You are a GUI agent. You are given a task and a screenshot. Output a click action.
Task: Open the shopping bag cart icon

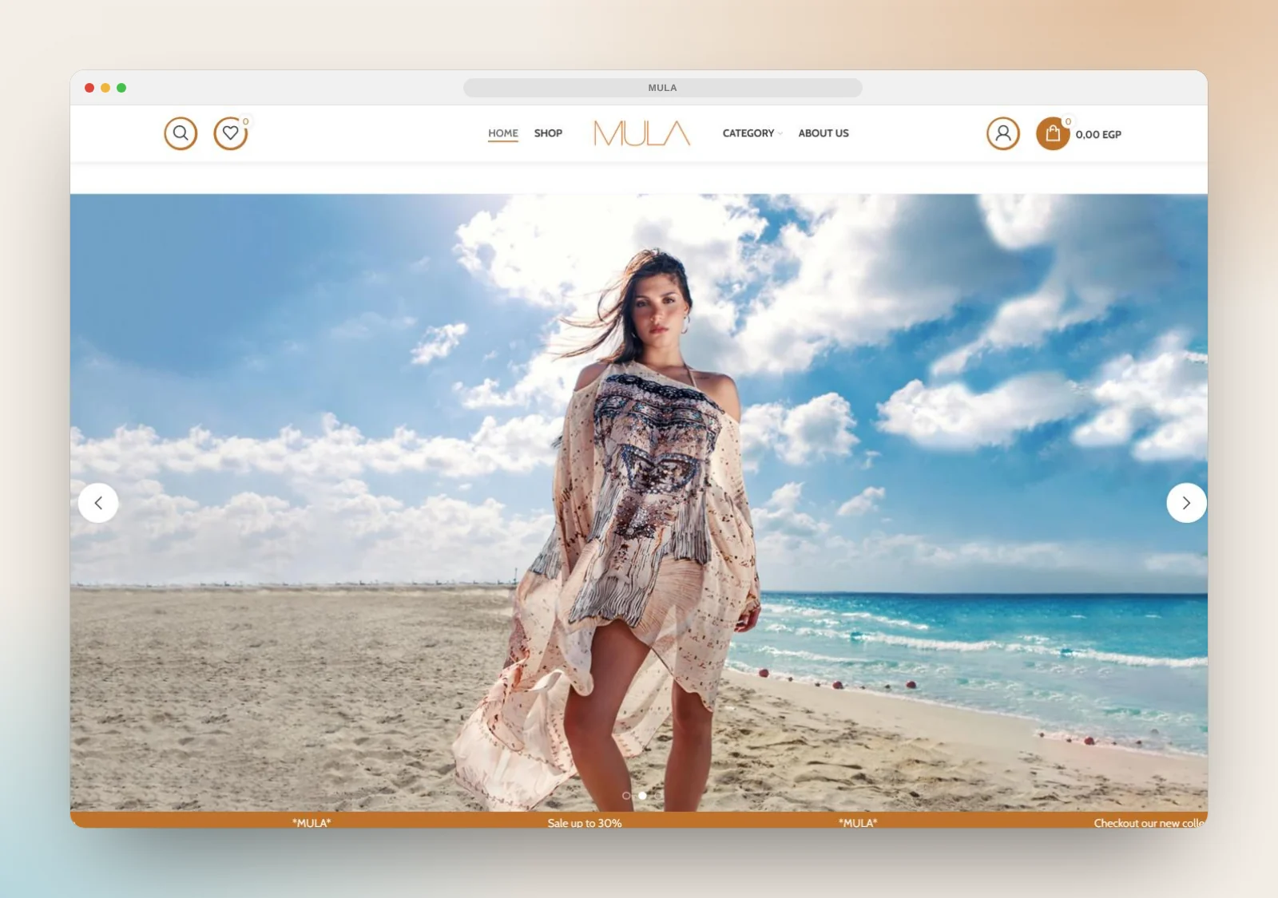[x=1053, y=133]
